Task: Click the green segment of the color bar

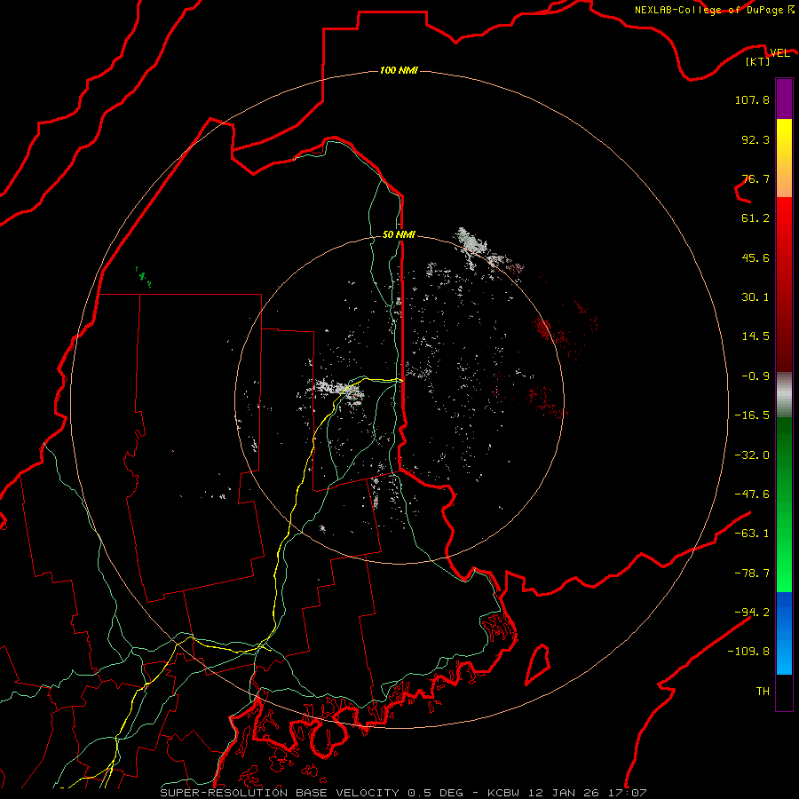Action: pyautogui.click(x=784, y=504)
